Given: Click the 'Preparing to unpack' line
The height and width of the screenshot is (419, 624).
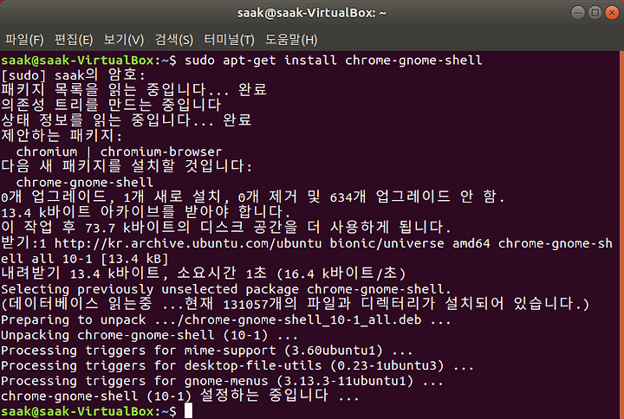Looking at the screenshot, I should [x=225, y=319].
